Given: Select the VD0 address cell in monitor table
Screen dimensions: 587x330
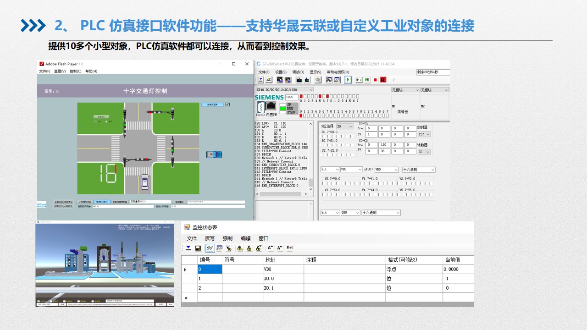Looking at the screenshot, I should pos(283,269).
